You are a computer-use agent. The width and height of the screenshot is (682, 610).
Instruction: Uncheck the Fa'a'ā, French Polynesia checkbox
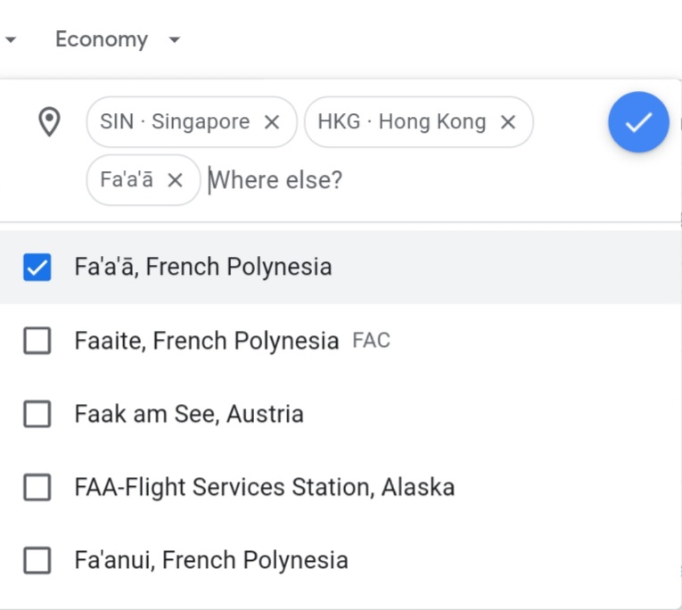[x=37, y=268]
